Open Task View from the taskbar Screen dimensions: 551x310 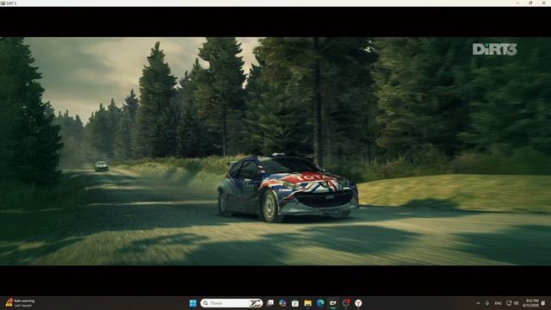(270, 303)
